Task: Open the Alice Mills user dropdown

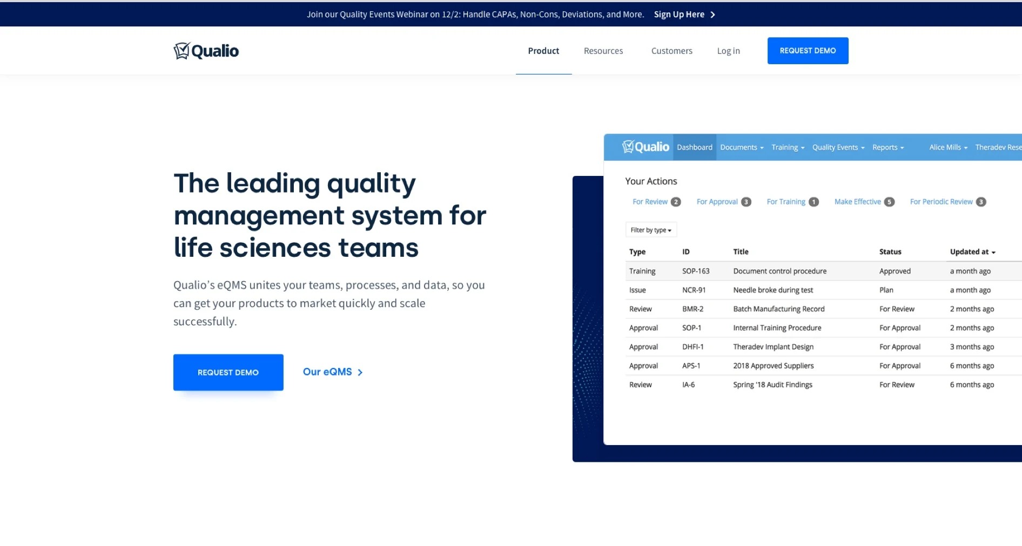Action: (x=948, y=147)
